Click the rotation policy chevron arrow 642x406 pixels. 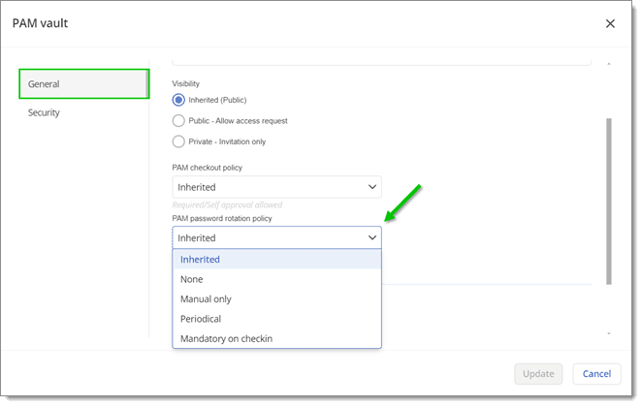[x=371, y=237]
